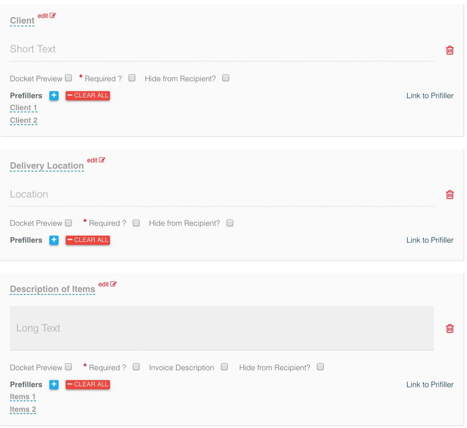This screenshot has height=428, width=467.
Task: Check Invoice Description for Description of Items
Action: tap(224, 367)
